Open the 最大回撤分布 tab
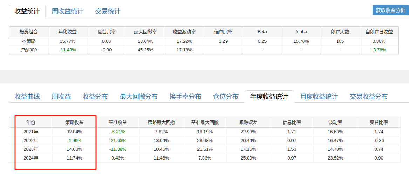Image resolution: width=409 pixels, height=177 pixels. tap(139, 97)
